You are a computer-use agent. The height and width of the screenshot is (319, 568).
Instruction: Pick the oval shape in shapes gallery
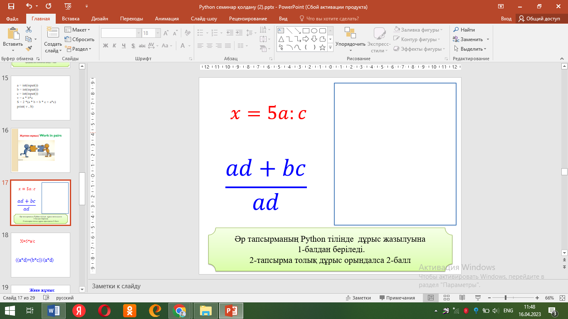(x=314, y=30)
